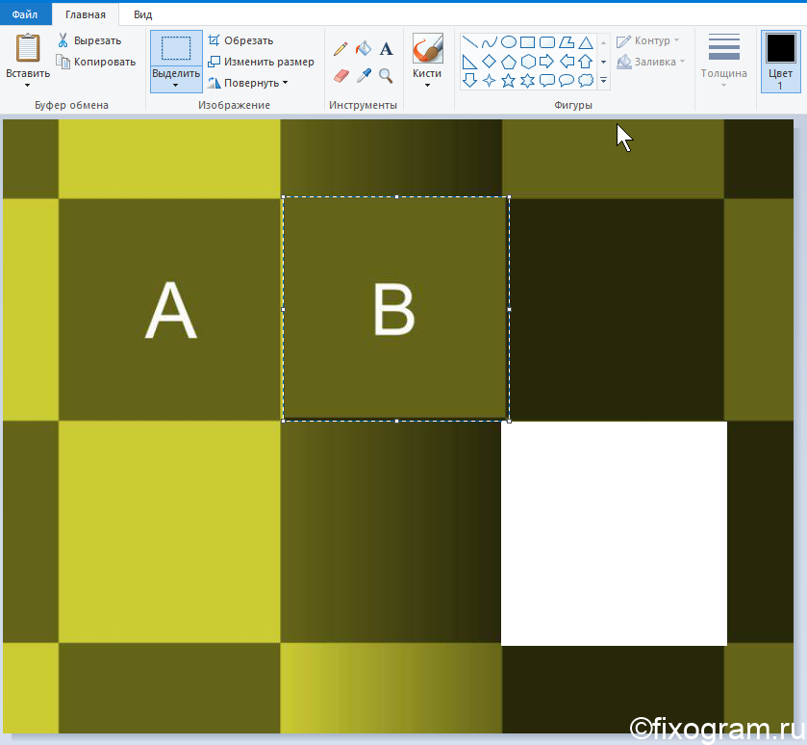Click the Выделить rectangular selection button
Viewport: 807px width, 745px height.
[176, 48]
